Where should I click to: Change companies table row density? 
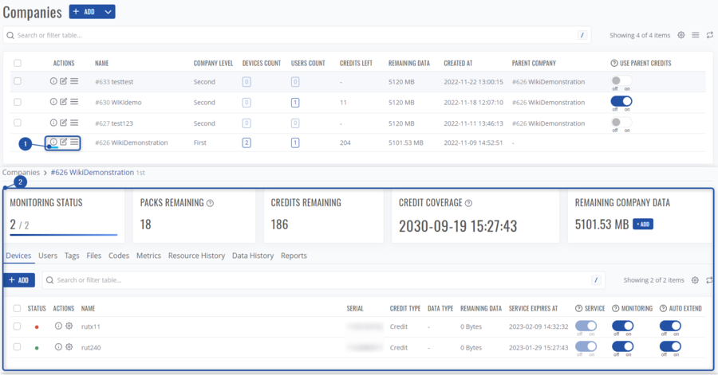(696, 35)
